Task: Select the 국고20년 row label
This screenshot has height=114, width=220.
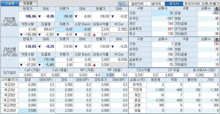Action: [x=10, y=105]
